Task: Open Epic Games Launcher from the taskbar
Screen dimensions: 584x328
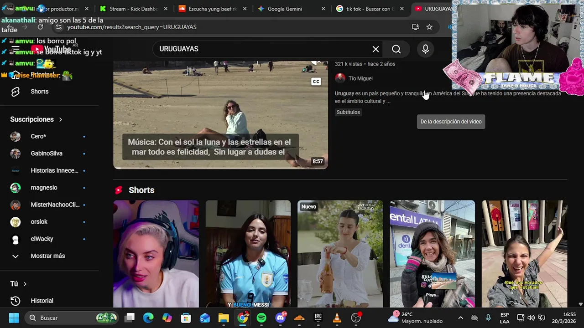Action: tap(318, 318)
